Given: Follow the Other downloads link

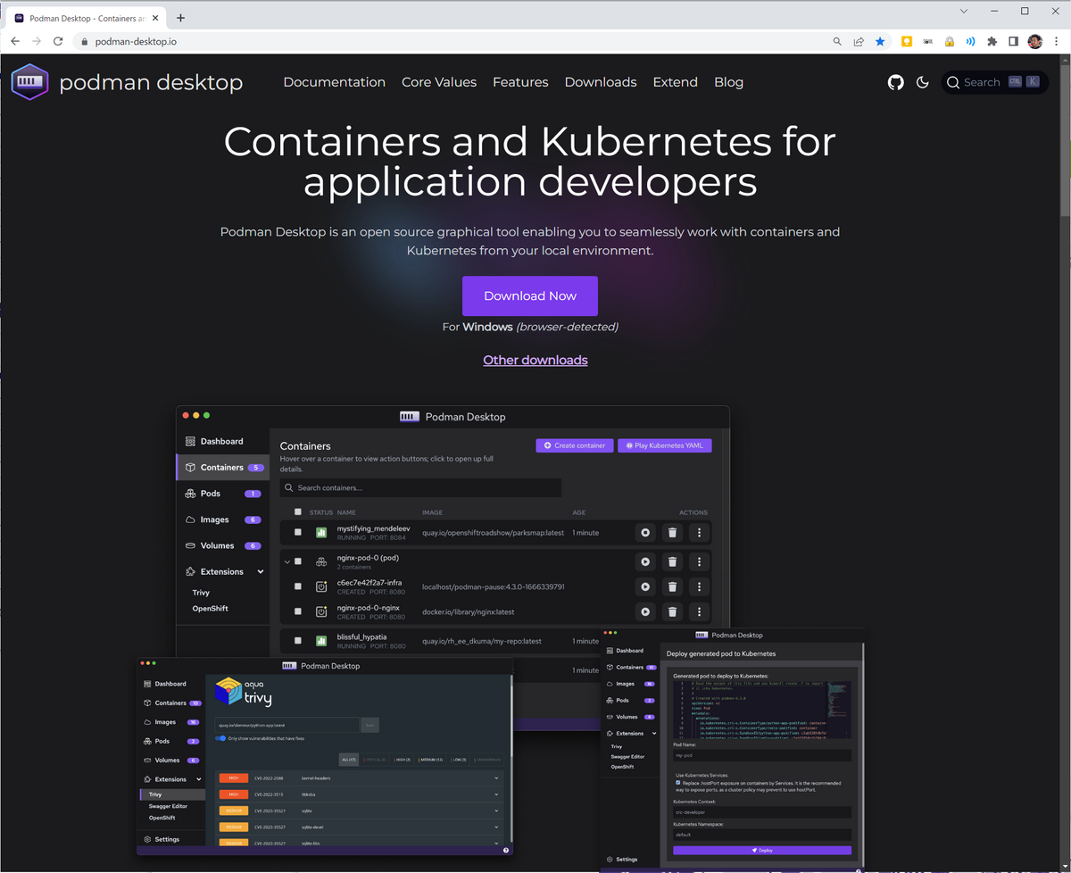Looking at the screenshot, I should (x=535, y=361).
